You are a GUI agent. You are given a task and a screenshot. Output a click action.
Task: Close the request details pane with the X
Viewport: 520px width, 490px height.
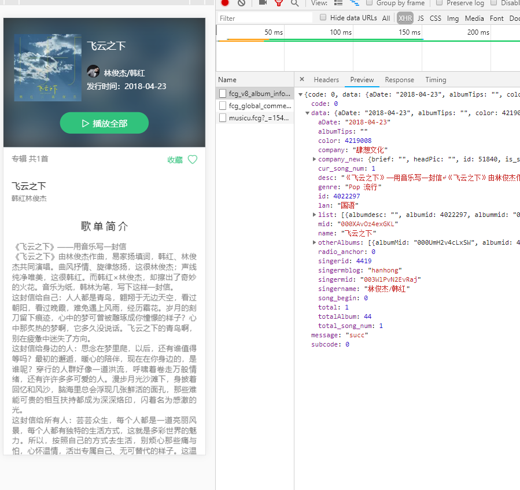pyautogui.click(x=302, y=79)
